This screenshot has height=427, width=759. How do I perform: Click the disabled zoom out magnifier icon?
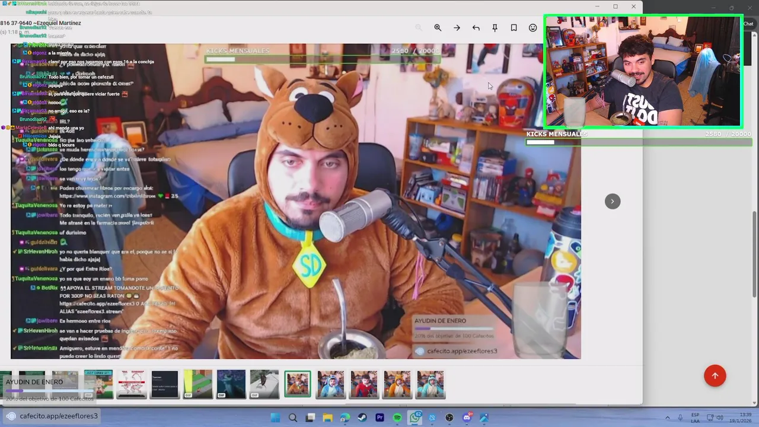point(419,28)
